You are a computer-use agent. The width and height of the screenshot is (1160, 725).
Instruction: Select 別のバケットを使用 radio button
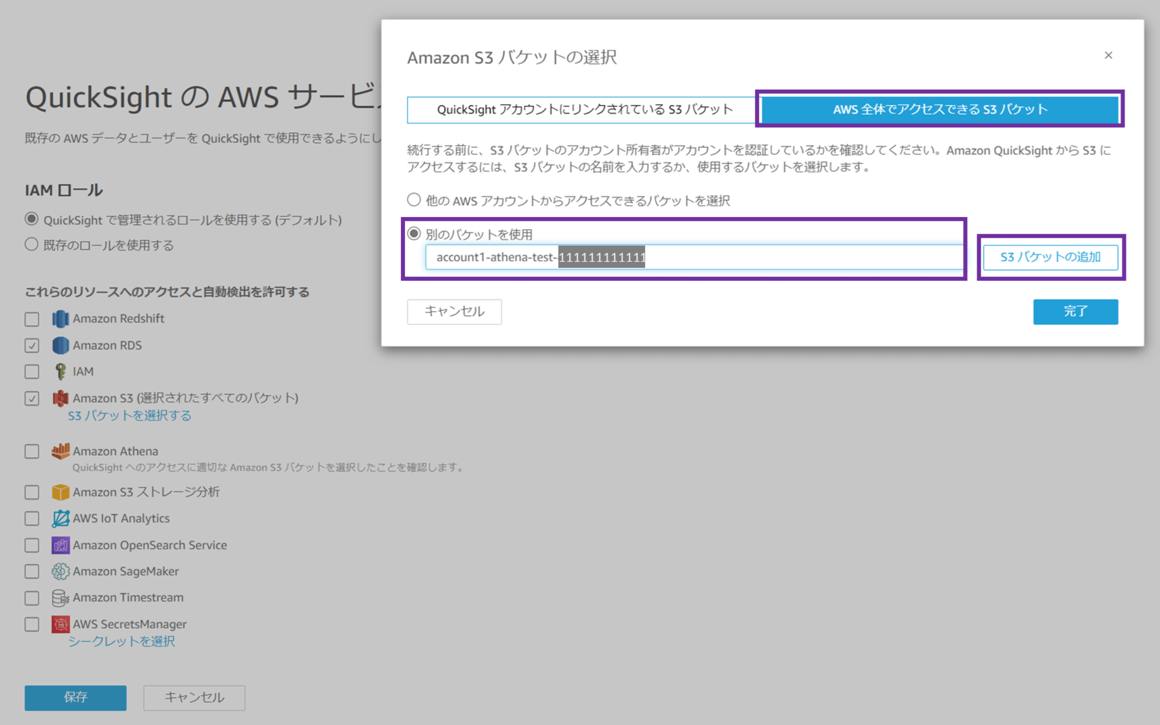414,234
